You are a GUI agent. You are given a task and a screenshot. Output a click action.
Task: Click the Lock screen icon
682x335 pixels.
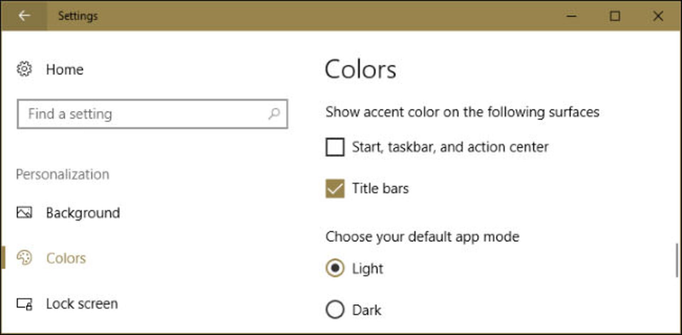pyautogui.click(x=25, y=304)
